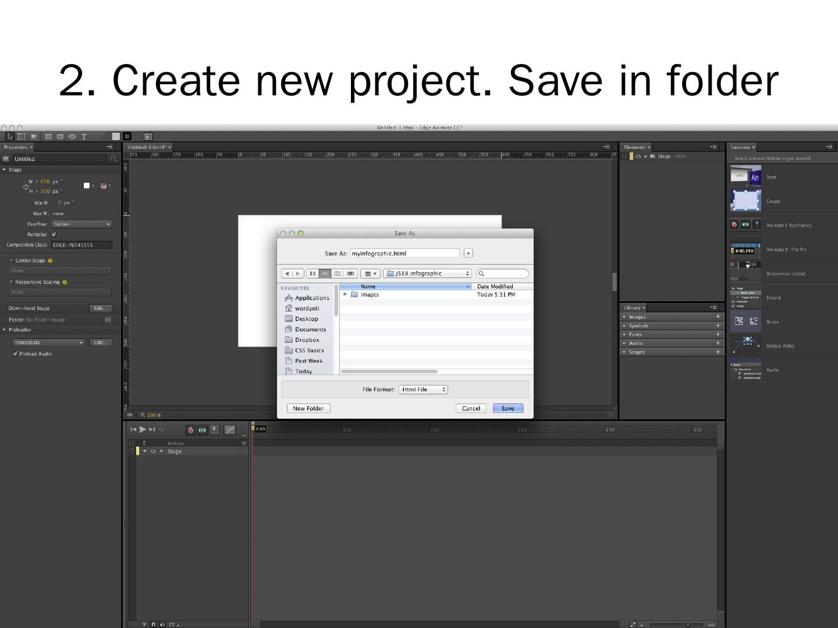The width and height of the screenshot is (838, 628).
Task: Click the Save button in the dialog
Action: (x=507, y=408)
